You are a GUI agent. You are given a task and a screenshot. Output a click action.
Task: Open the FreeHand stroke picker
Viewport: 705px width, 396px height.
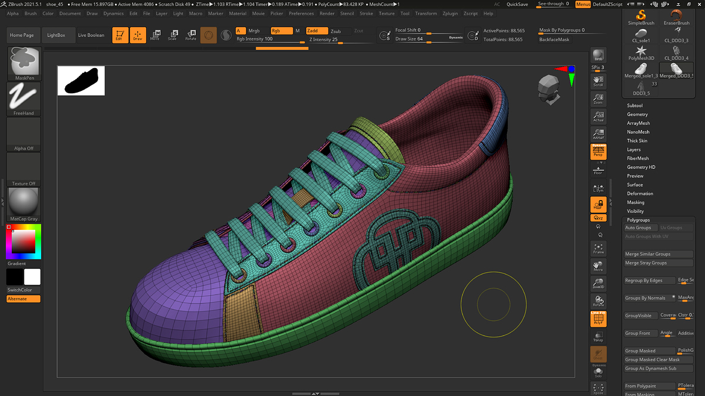pyautogui.click(x=23, y=99)
